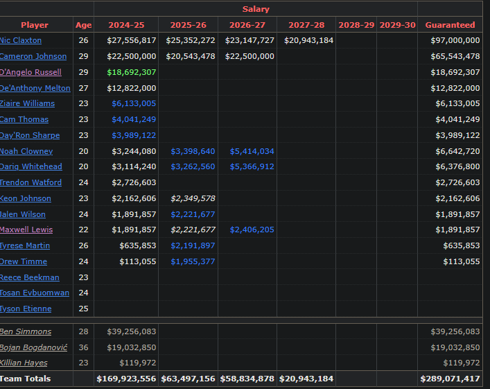Open Ben Simmons player link
The width and height of the screenshot is (490, 389).
tap(26, 331)
